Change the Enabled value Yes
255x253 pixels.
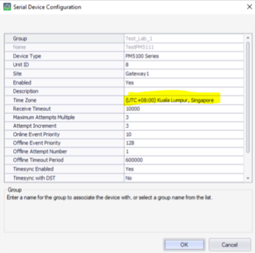[184, 83]
